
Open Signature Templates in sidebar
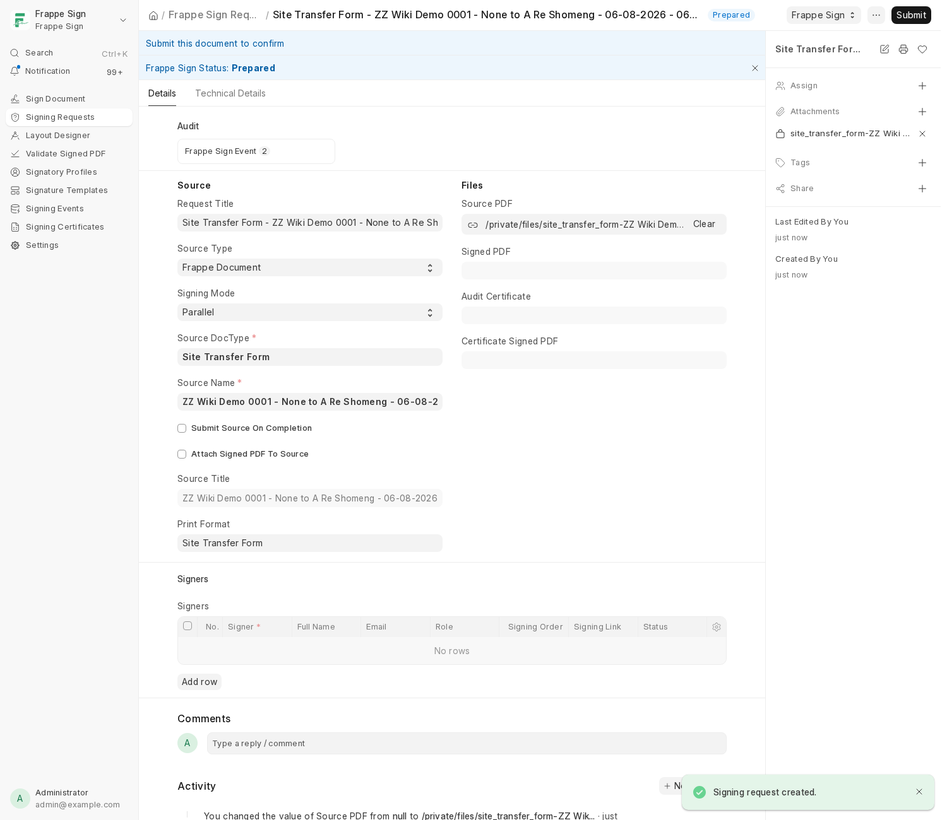(69, 190)
